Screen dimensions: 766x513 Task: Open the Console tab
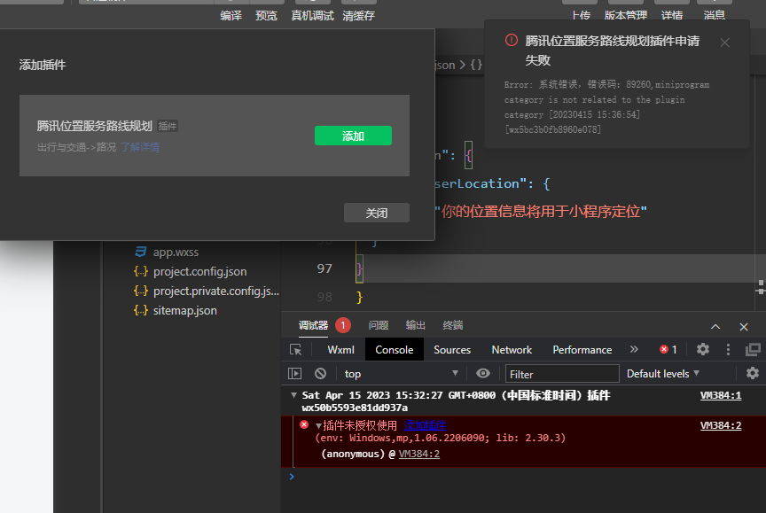[395, 349]
